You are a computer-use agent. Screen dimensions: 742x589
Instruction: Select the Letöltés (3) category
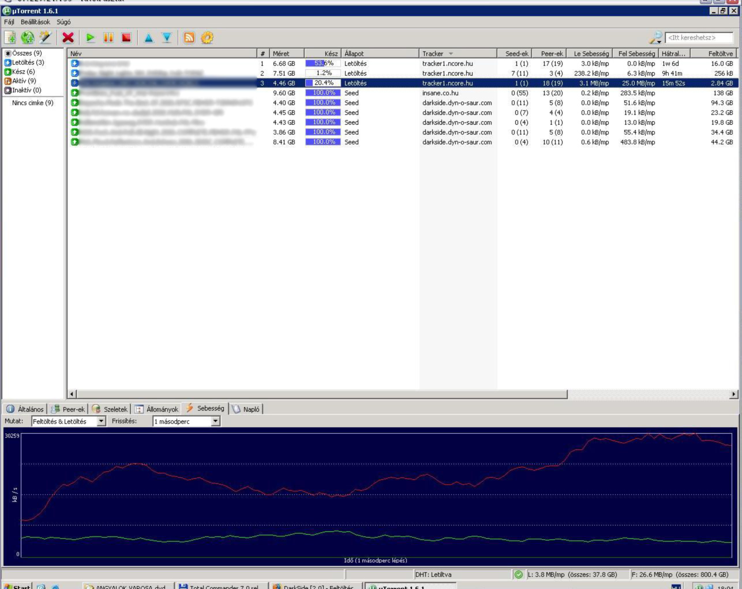point(27,62)
